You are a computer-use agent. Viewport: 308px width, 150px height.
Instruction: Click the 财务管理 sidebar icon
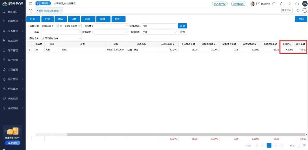tap(4, 89)
